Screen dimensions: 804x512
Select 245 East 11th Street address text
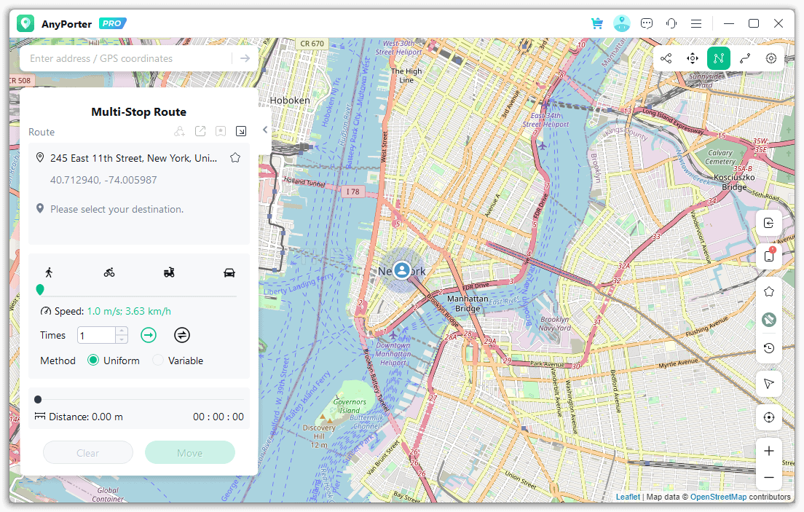(x=133, y=158)
